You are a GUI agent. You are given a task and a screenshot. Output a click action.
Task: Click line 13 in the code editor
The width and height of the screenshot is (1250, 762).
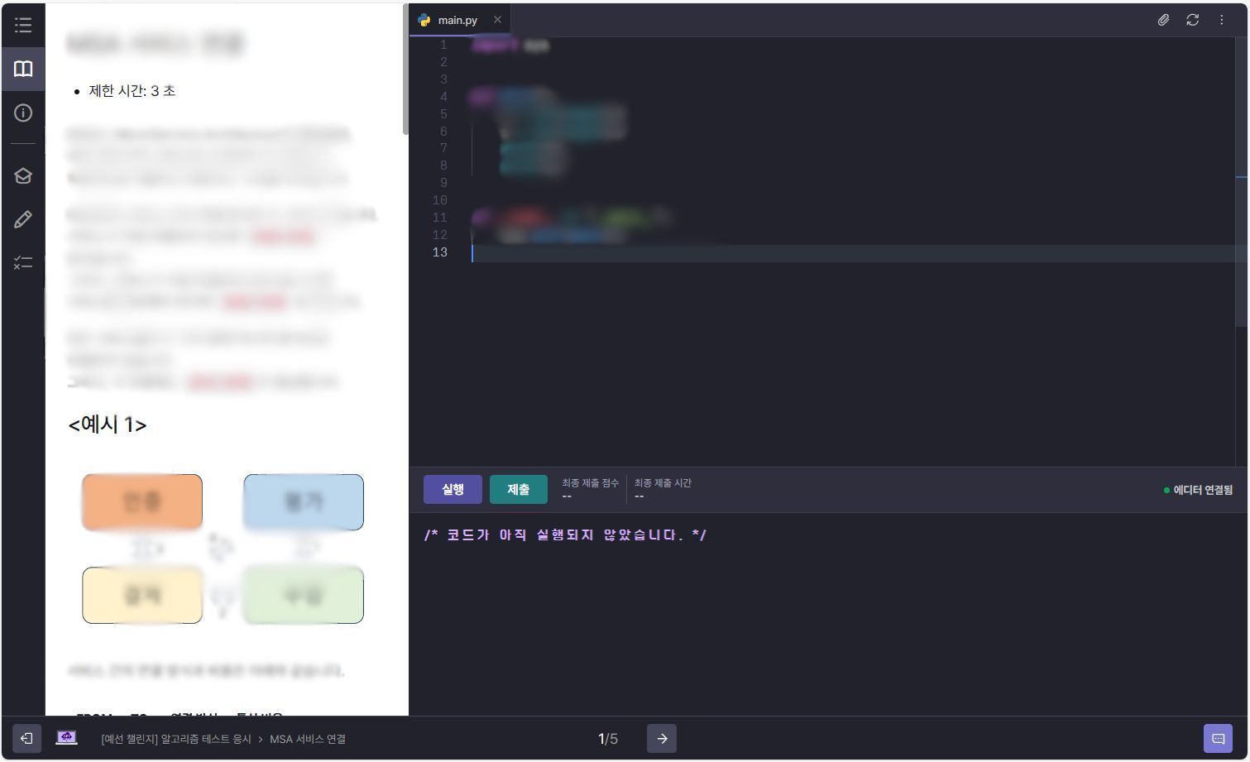click(852, 253)
